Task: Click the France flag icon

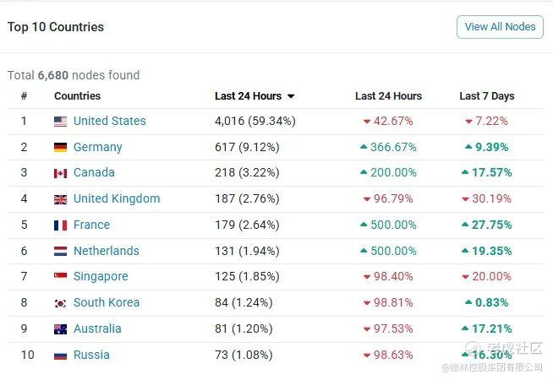Action: point(60,225)
